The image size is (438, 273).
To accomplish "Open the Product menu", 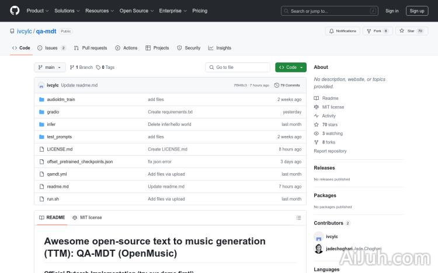I will point(38,10).
